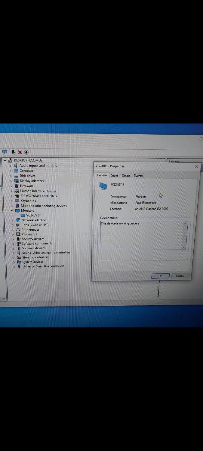Open the Events tab

138,176
